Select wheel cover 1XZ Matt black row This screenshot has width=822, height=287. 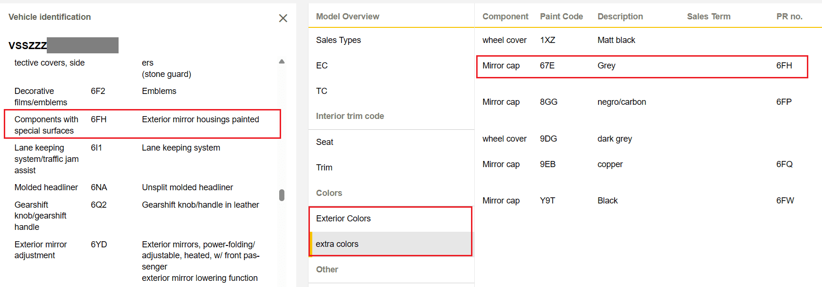pos(642,40)
